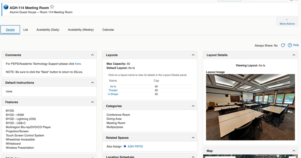Click the Help text link
The height and width of the screenshot is (158, 301).
tap(296, 45)
